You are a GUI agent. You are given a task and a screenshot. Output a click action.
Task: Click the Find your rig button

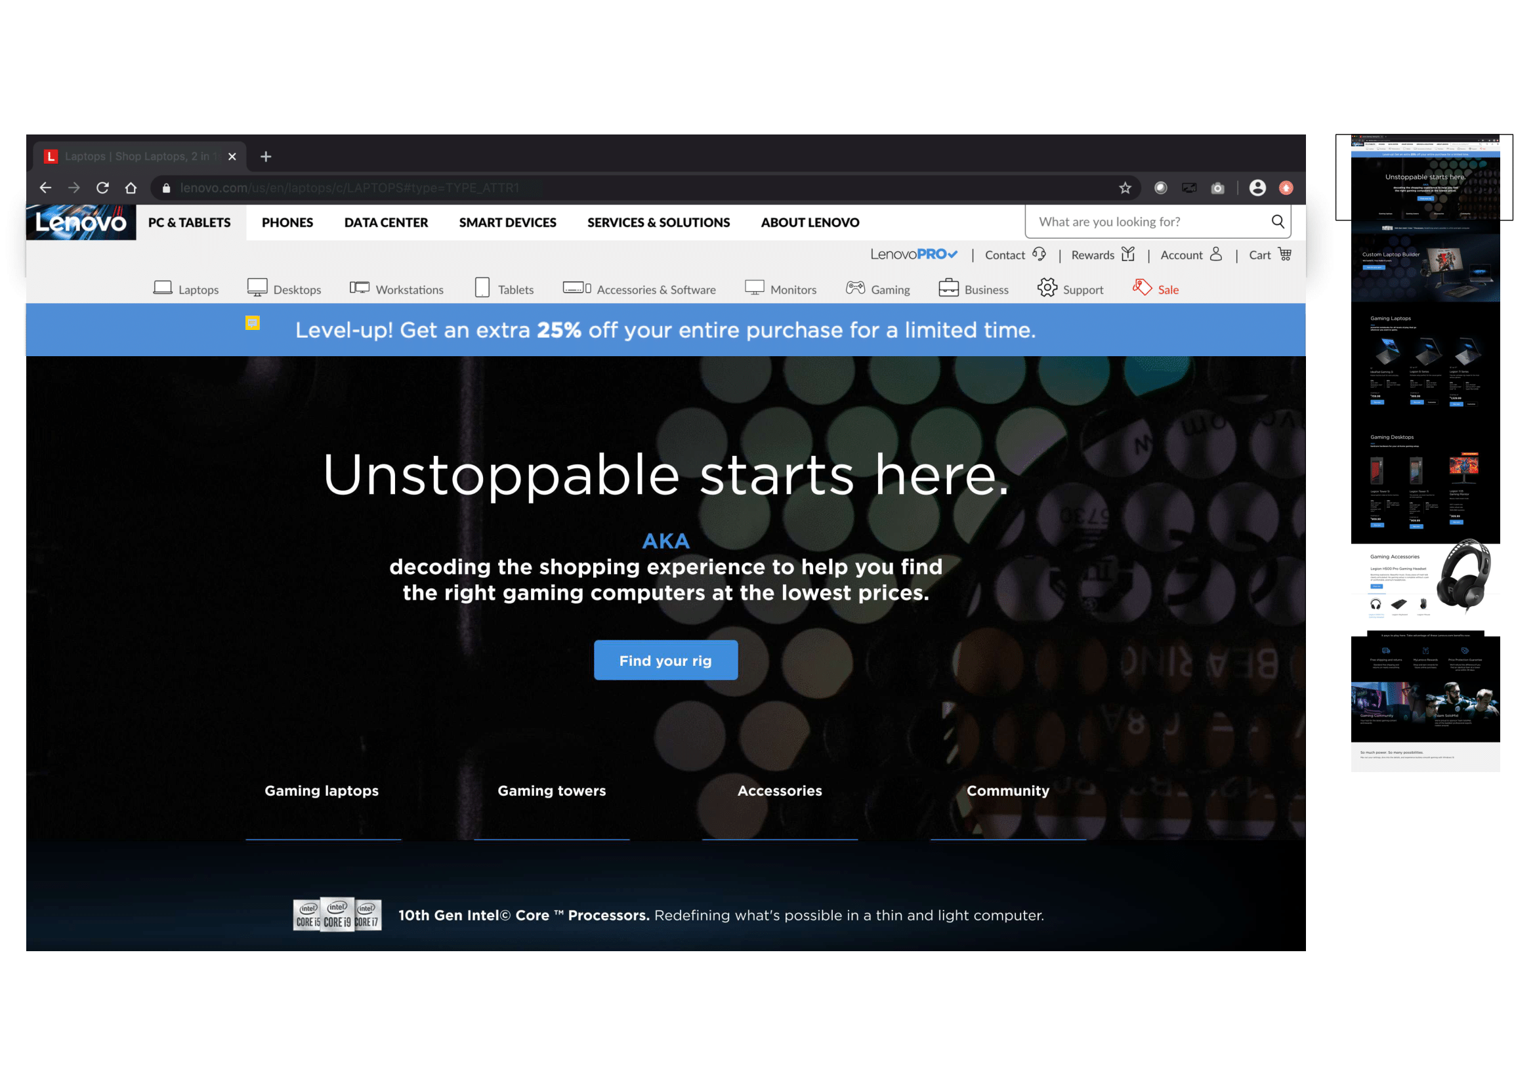[x=665, y=661]
